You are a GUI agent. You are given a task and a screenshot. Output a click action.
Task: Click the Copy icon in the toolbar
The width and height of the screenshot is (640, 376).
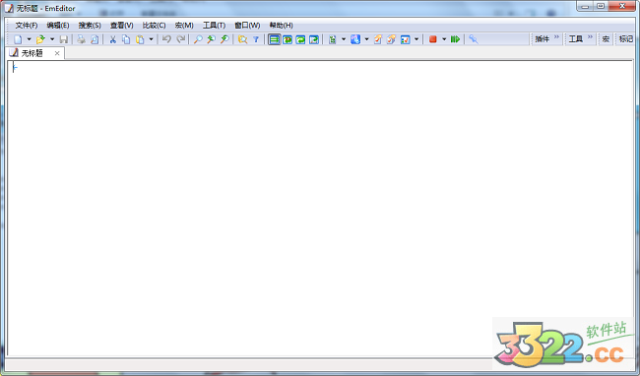pyautogui.click(x=126, y=39)
